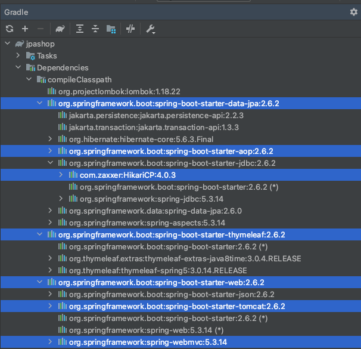Expand all tree nodes
This screenshot has width=361, height=349.
tap(80, 29)
